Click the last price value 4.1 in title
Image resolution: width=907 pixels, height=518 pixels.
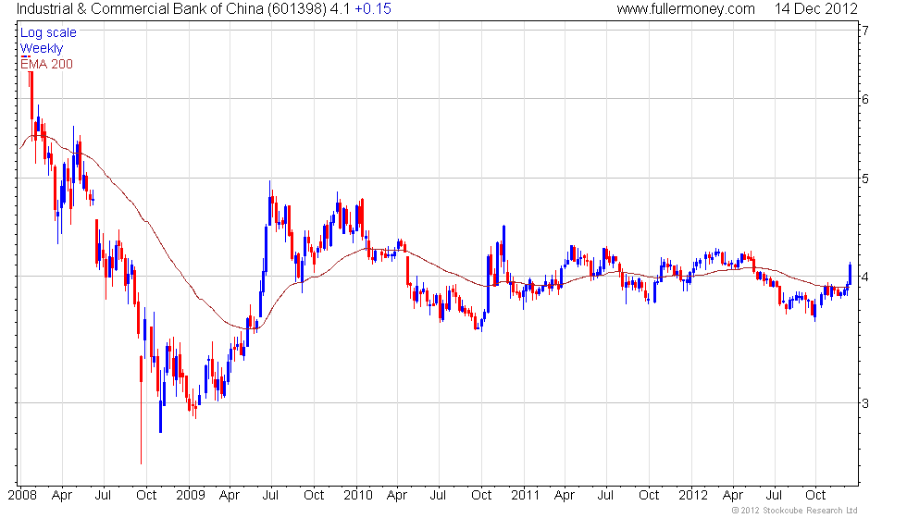click(340, 8)
